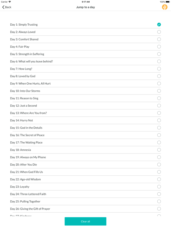The width and height of the screenshot is (171, 229).
Task: Open Day 16: The Secret of Peace
Action: tap(85, 135)
